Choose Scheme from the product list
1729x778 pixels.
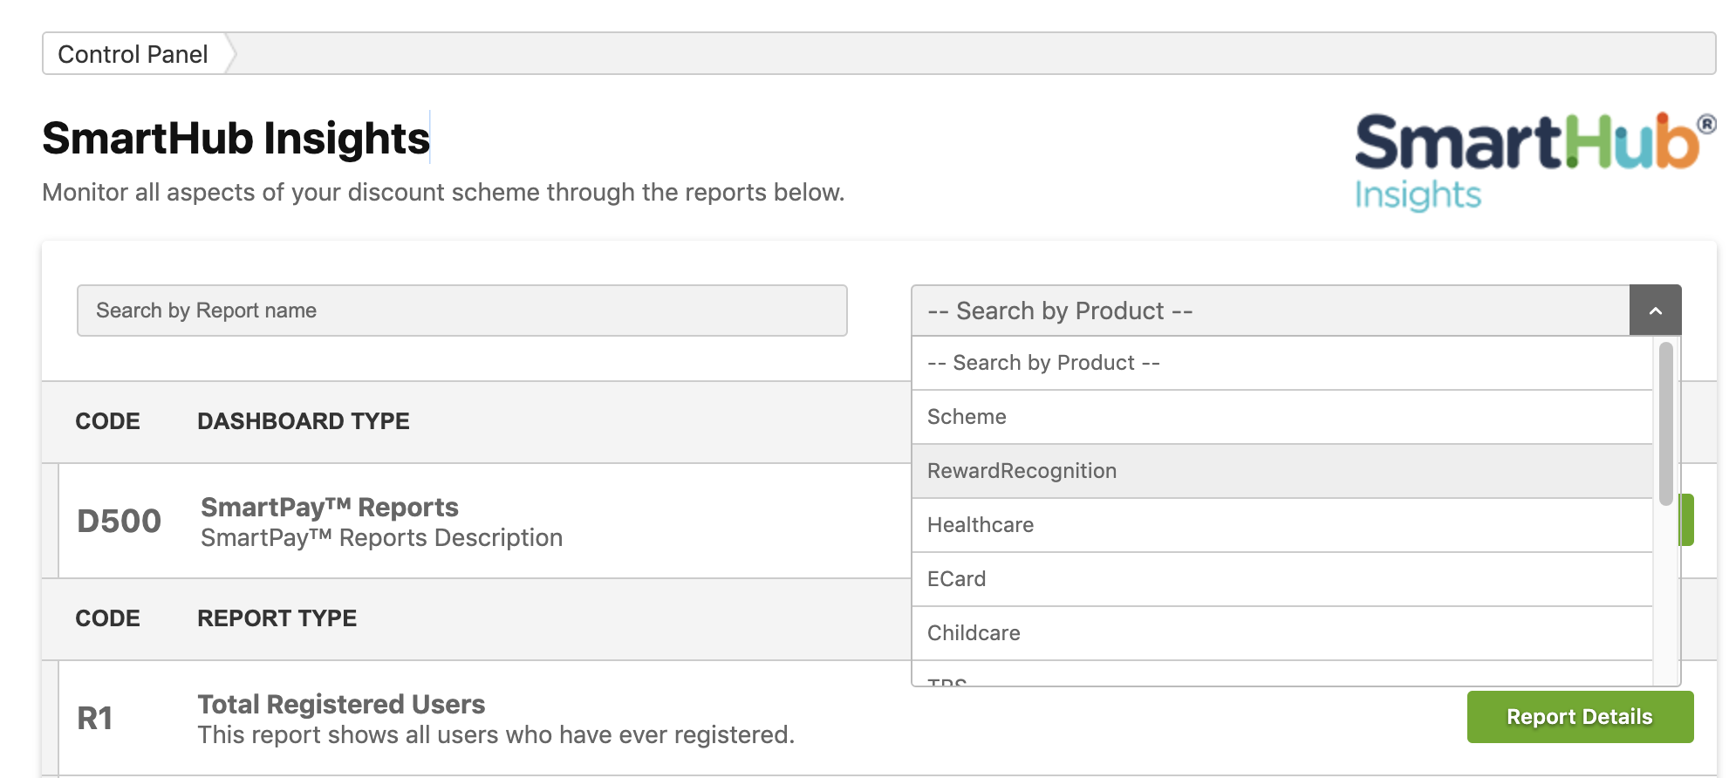1281,417
